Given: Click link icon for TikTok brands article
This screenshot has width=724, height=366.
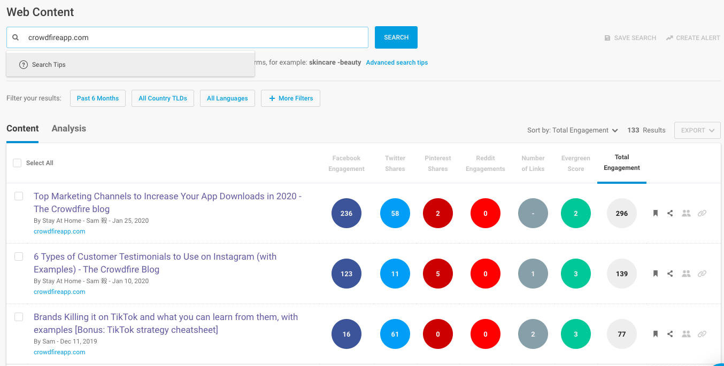Looking at the screenshot, I should click(702, 334).
